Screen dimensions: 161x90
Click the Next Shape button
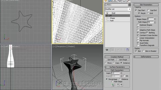pos(121,85)
